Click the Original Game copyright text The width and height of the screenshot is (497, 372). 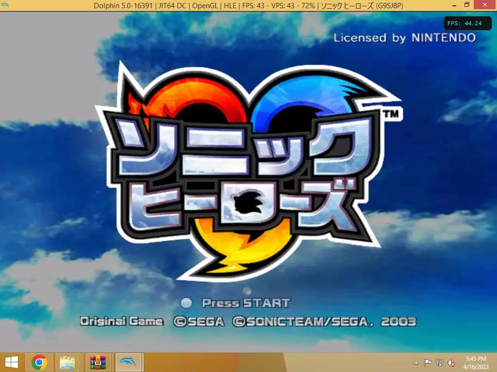[121, 322]
